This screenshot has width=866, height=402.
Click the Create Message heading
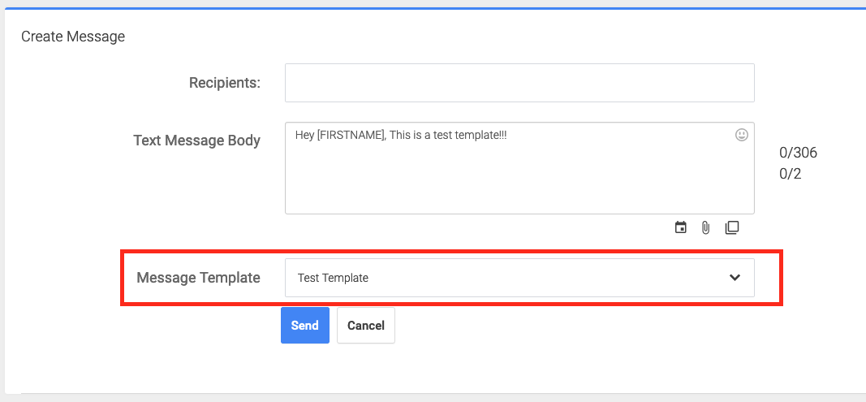tap(73, 37)
